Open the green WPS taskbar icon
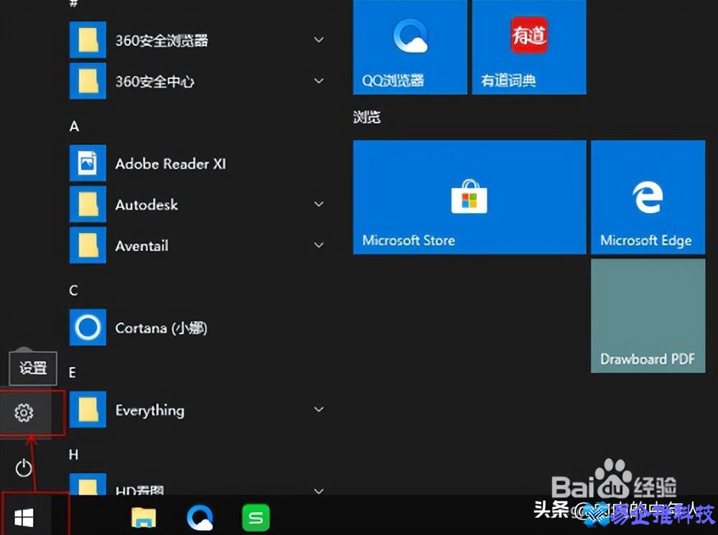This screenshot has width=718, height=535. (x=256, y=516)
